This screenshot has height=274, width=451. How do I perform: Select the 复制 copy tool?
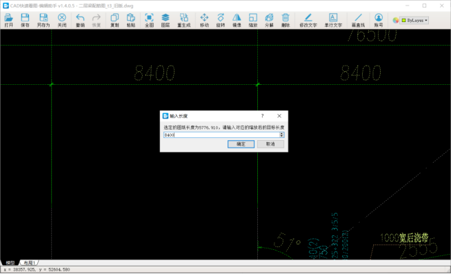114,20
